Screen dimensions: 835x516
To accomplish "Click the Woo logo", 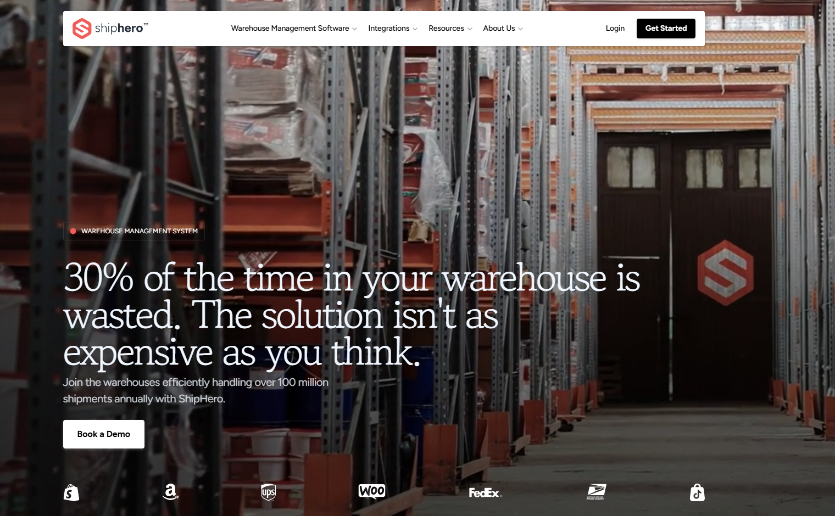I will point(372,491).
